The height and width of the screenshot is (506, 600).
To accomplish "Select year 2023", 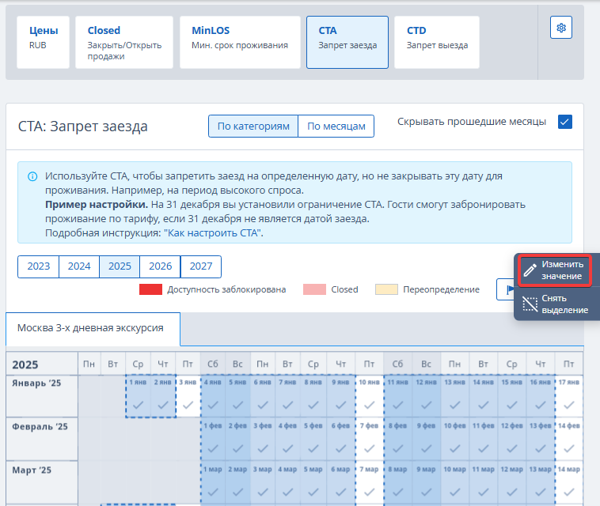I will pos(38,266).
